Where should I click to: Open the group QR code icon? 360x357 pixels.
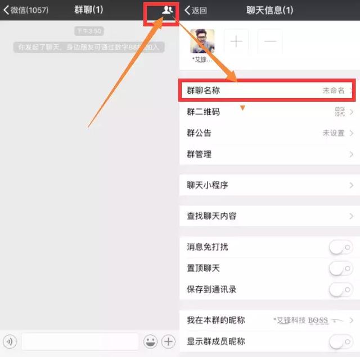(x=340, y=112)
